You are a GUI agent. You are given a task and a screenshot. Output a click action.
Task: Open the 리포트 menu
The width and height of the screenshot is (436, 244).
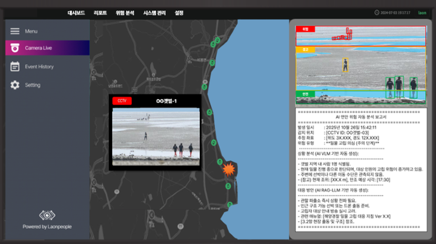coord(100,13)
